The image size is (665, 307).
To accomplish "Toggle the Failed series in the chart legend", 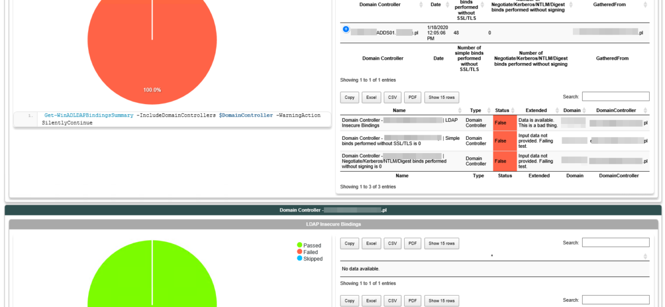I will click(307, 252).
